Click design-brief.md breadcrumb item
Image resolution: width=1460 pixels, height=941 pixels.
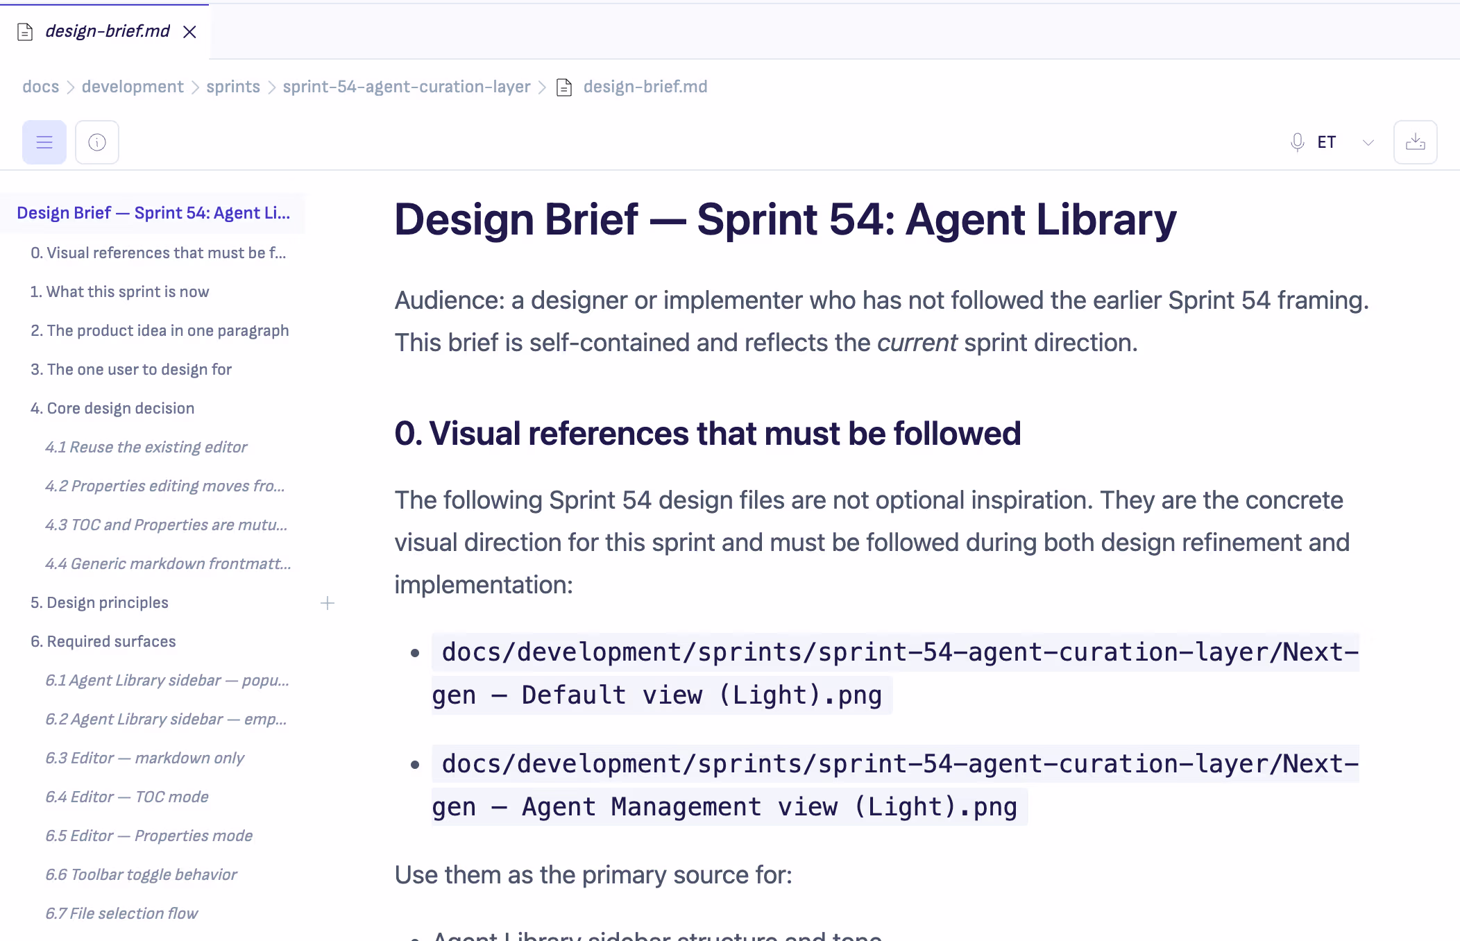coord(645,87)
